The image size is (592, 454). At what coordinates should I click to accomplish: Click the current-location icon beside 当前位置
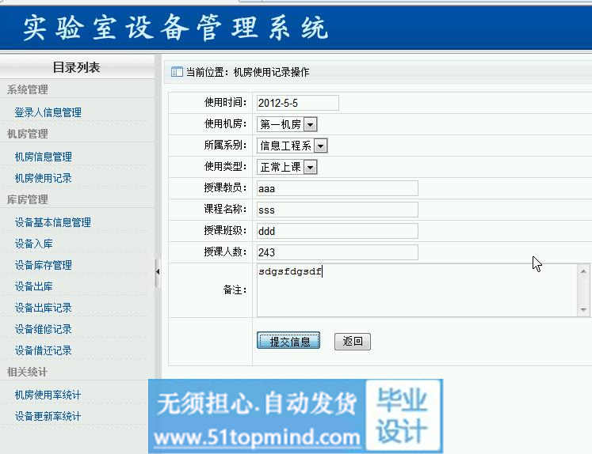(177, 72)
